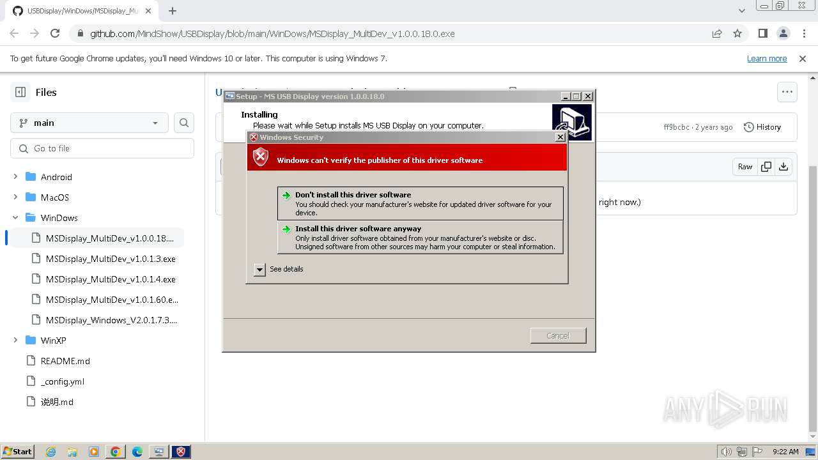
Task: Open Chrome side panel icon
Action: point(763,33)
